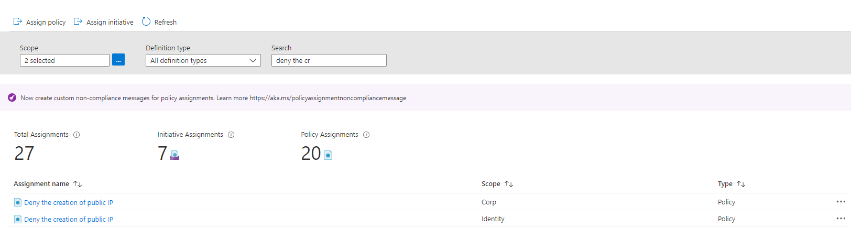Click the initiative icon next to 7
Viewport: 851px width, 239px height.
click(174, 155)
